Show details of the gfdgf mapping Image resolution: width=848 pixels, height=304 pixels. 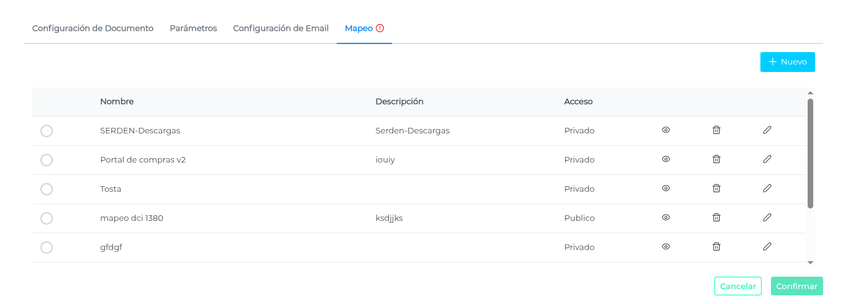(x=666, y=247)
